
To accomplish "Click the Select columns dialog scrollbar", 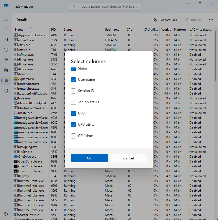I will (x=152, y=79).
